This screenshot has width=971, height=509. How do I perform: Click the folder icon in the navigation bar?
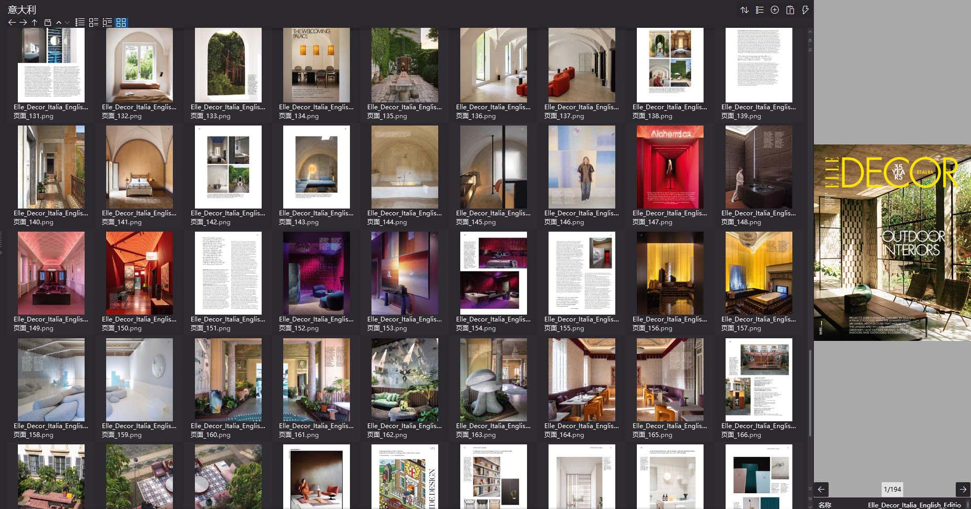pos(47,23)
